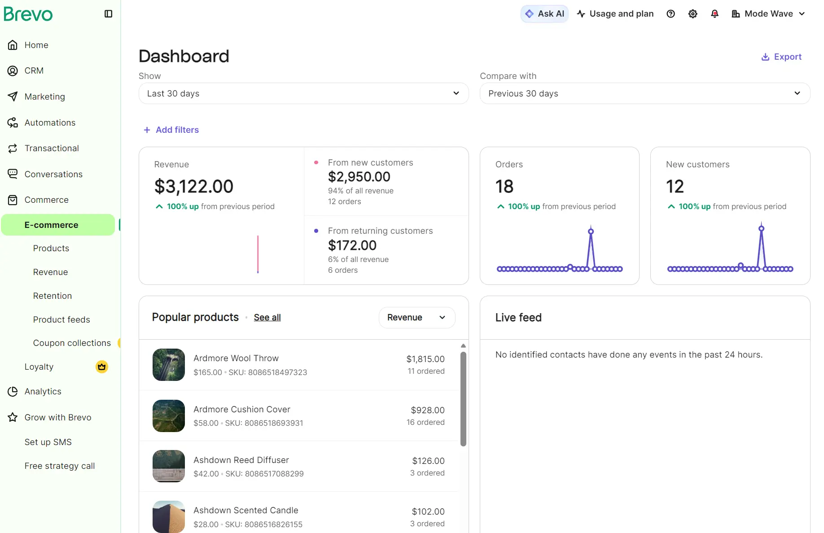Click the Analytics pie chart icon
This screenshot has height=533, width=824.
[x=13, y=392]
